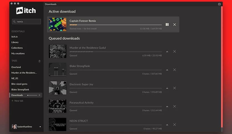Remove Paranautical Activity from queue
Image resolution: width=232 pixels, height=134 pixels.
tap(175, 106)
